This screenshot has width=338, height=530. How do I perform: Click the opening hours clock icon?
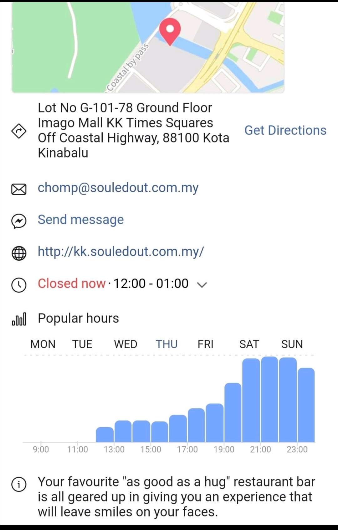click(x=19, y=285)
